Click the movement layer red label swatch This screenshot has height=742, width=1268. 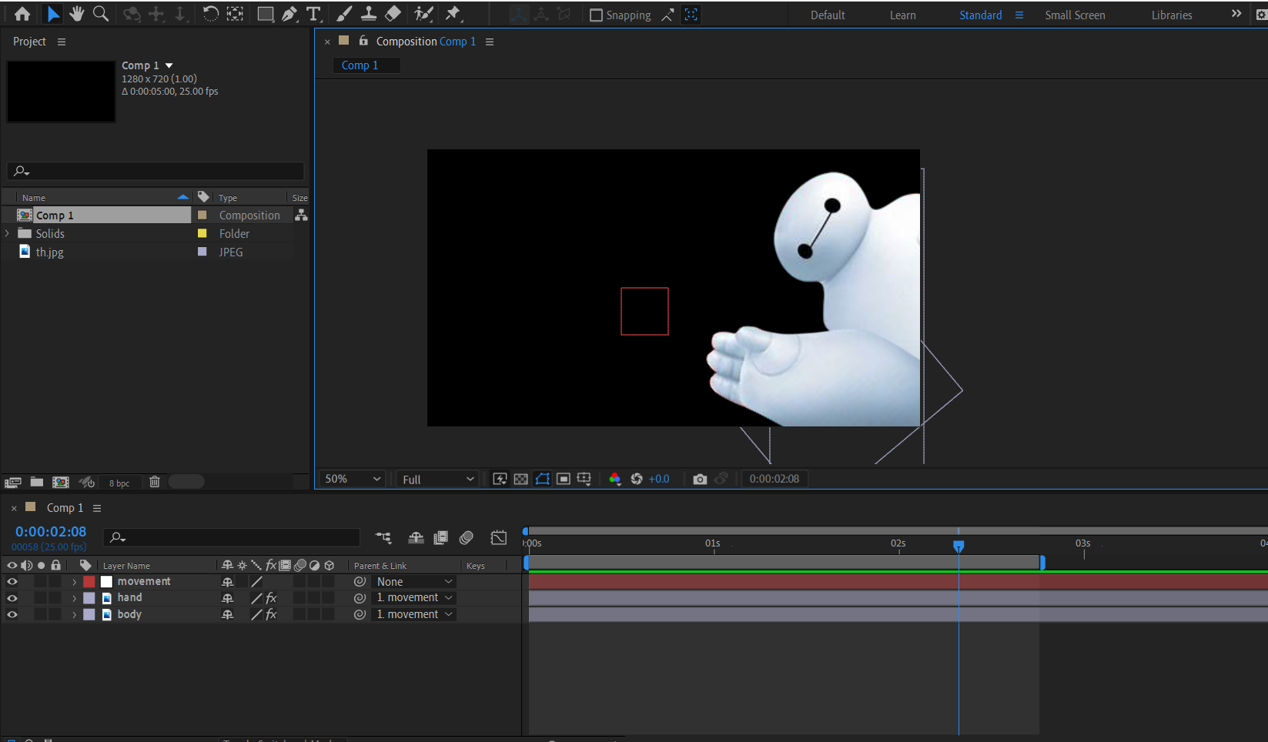click(x=89, y=582)
